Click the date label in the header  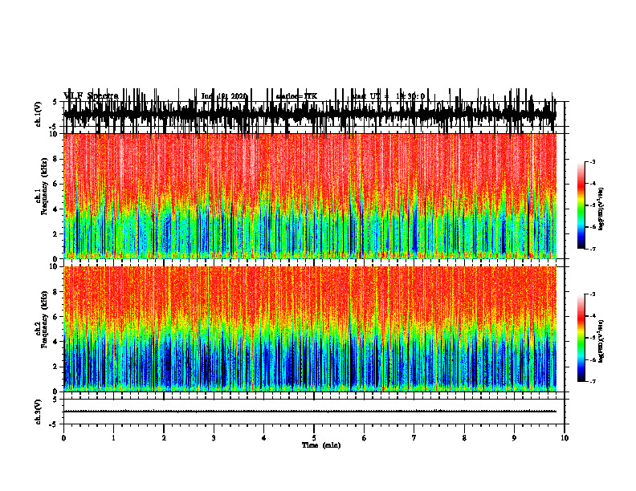point(224,96)
